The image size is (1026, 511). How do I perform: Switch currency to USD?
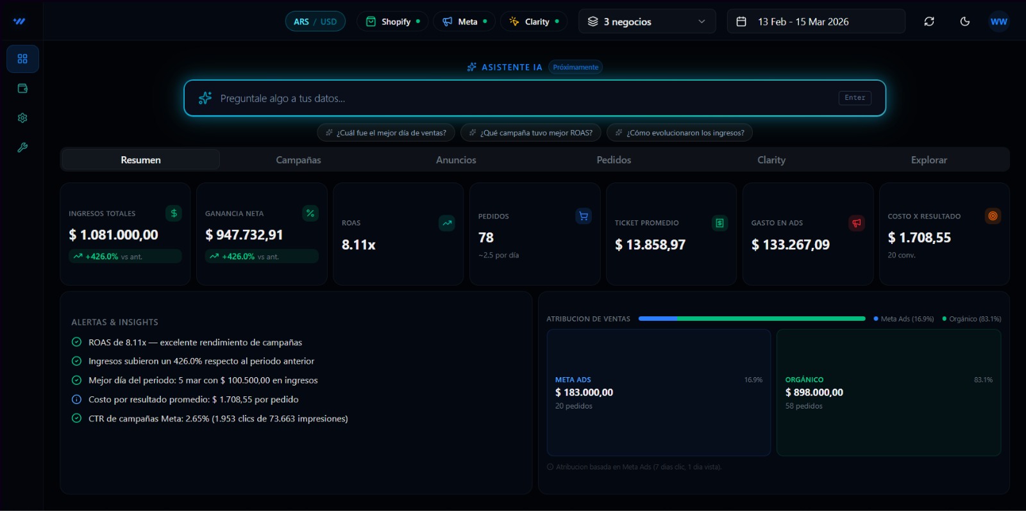(328, 22)
